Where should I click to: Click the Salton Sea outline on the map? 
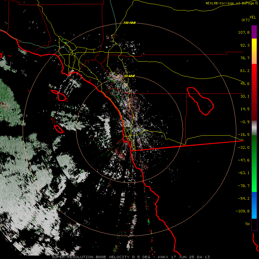click(x=200, y=101)
